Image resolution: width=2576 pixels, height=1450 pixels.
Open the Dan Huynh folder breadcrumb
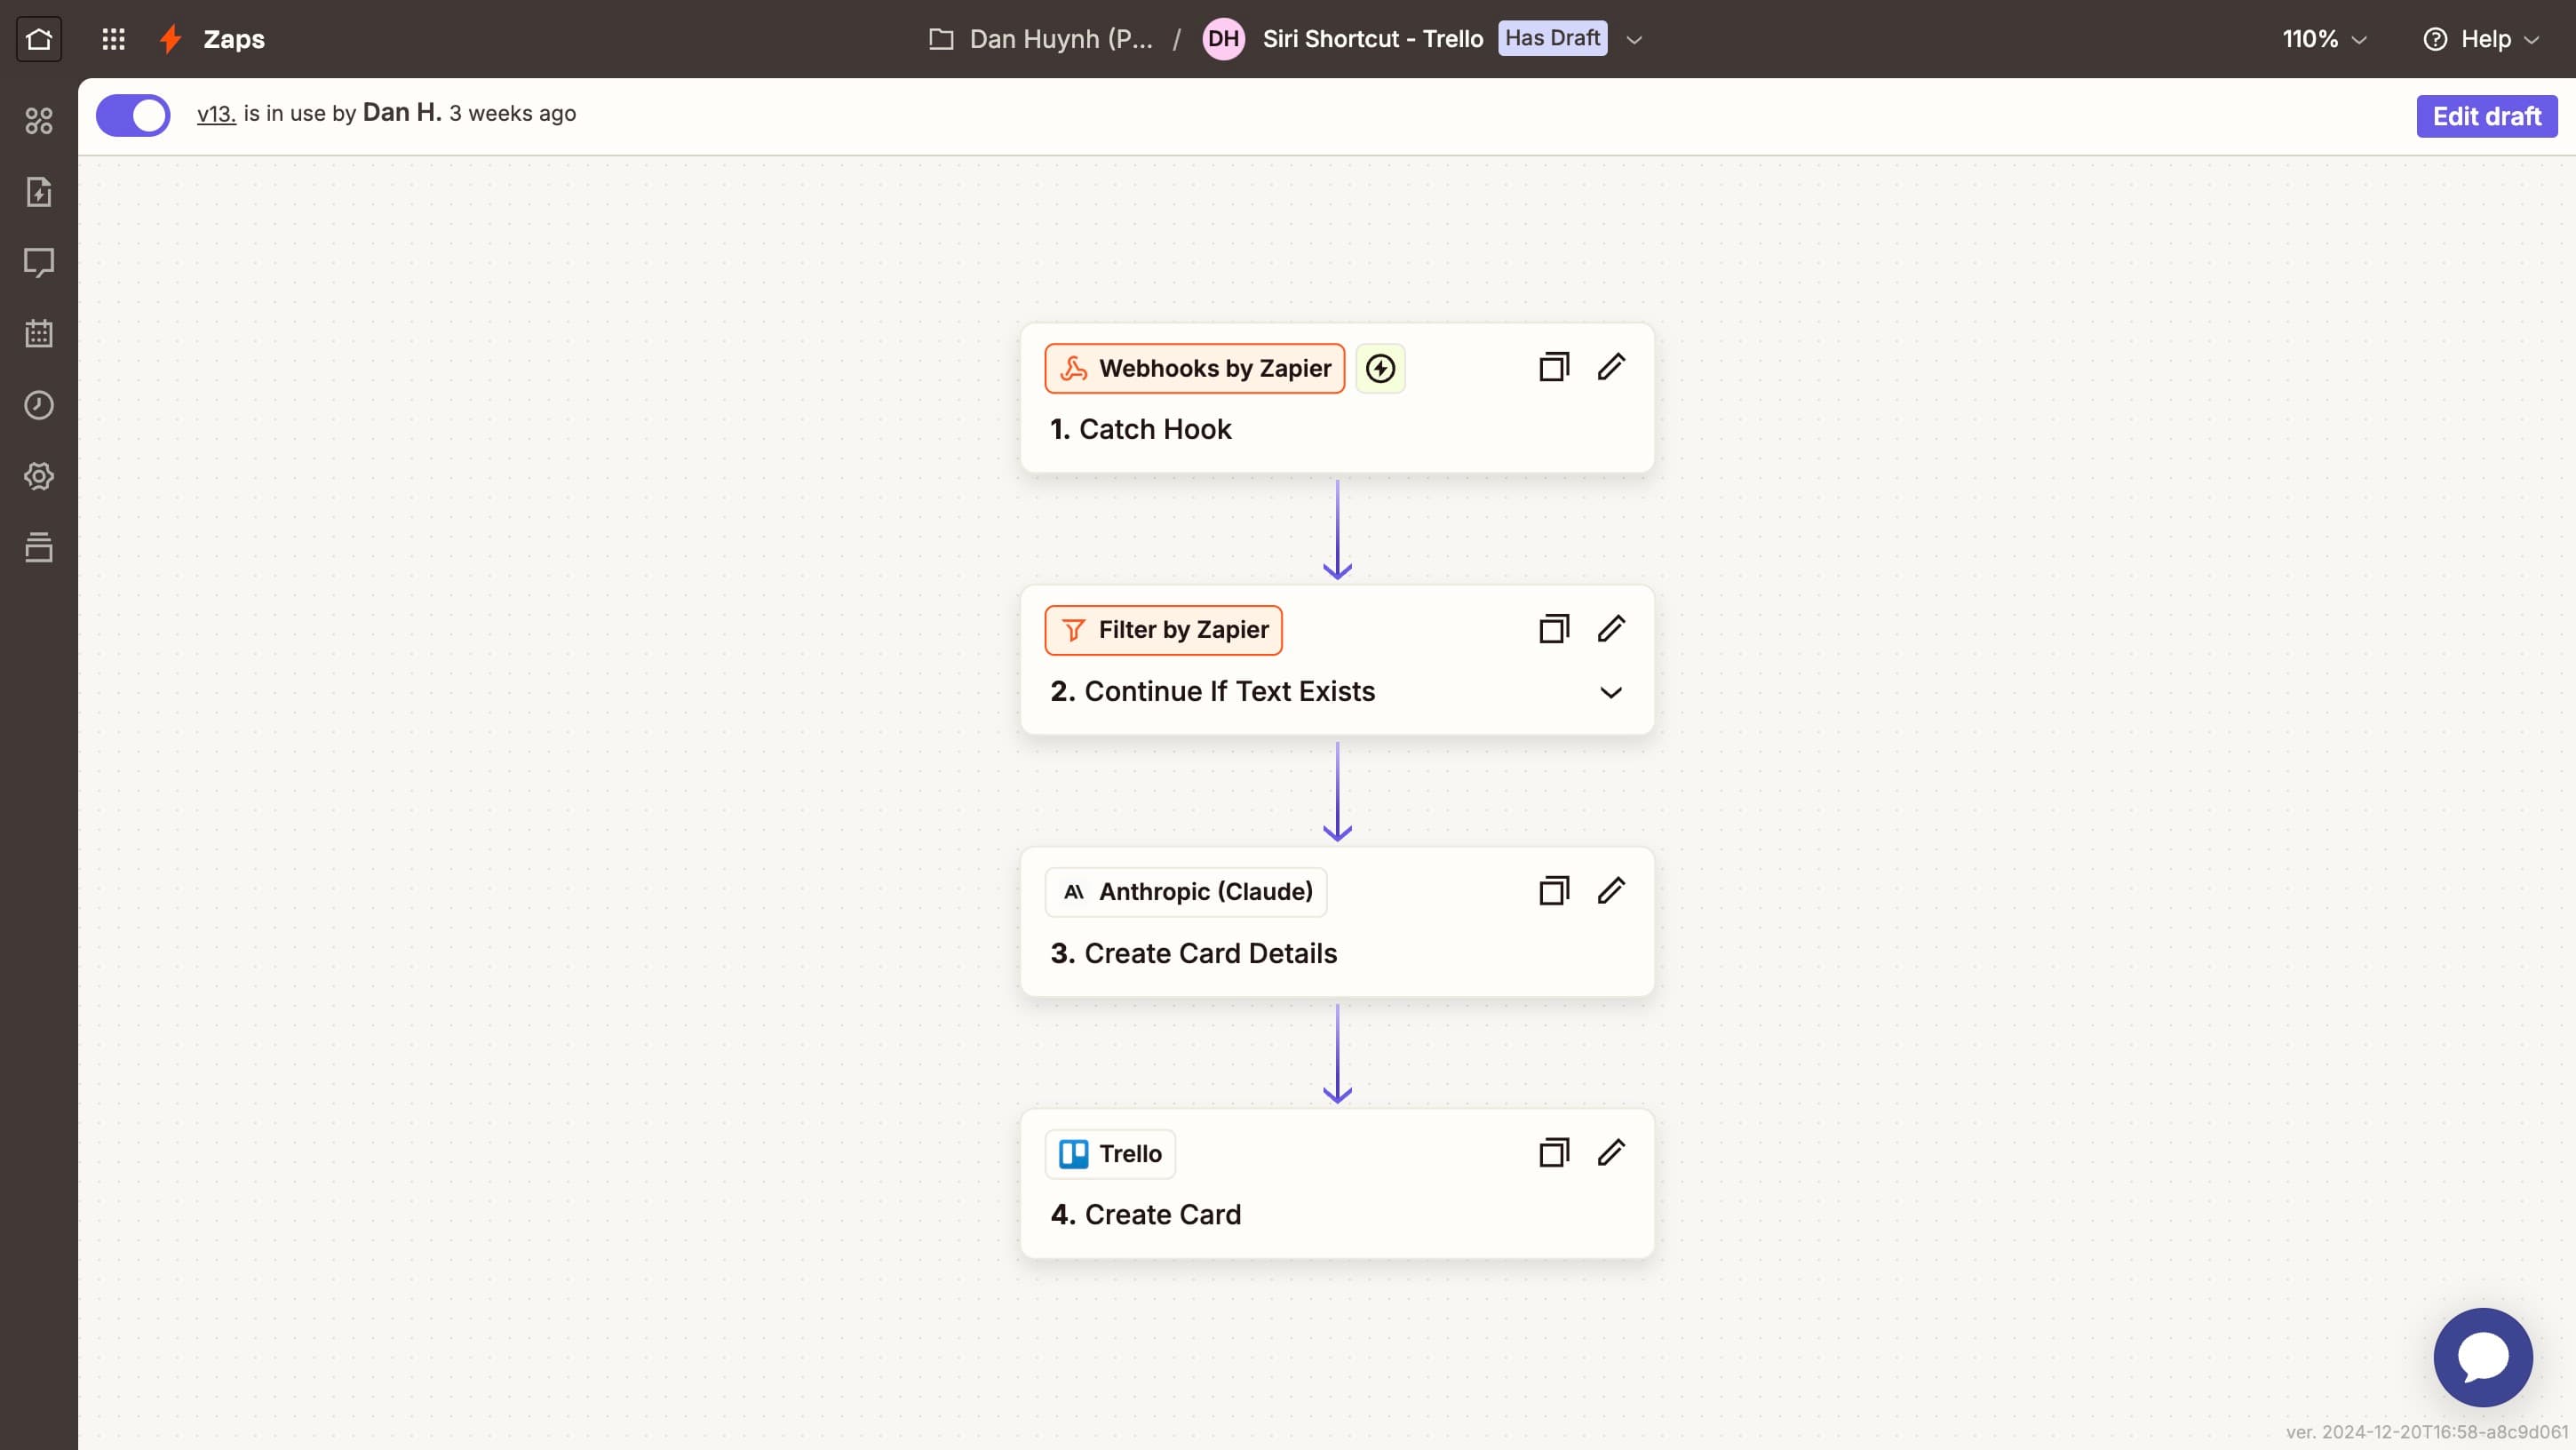(x=1041, y=39)
